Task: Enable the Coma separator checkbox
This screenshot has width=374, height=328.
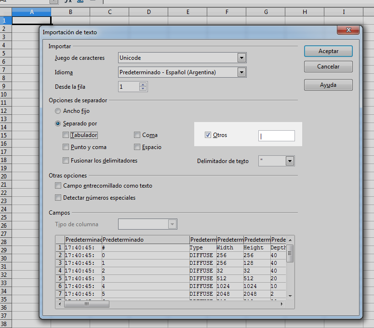Action: 137,135
